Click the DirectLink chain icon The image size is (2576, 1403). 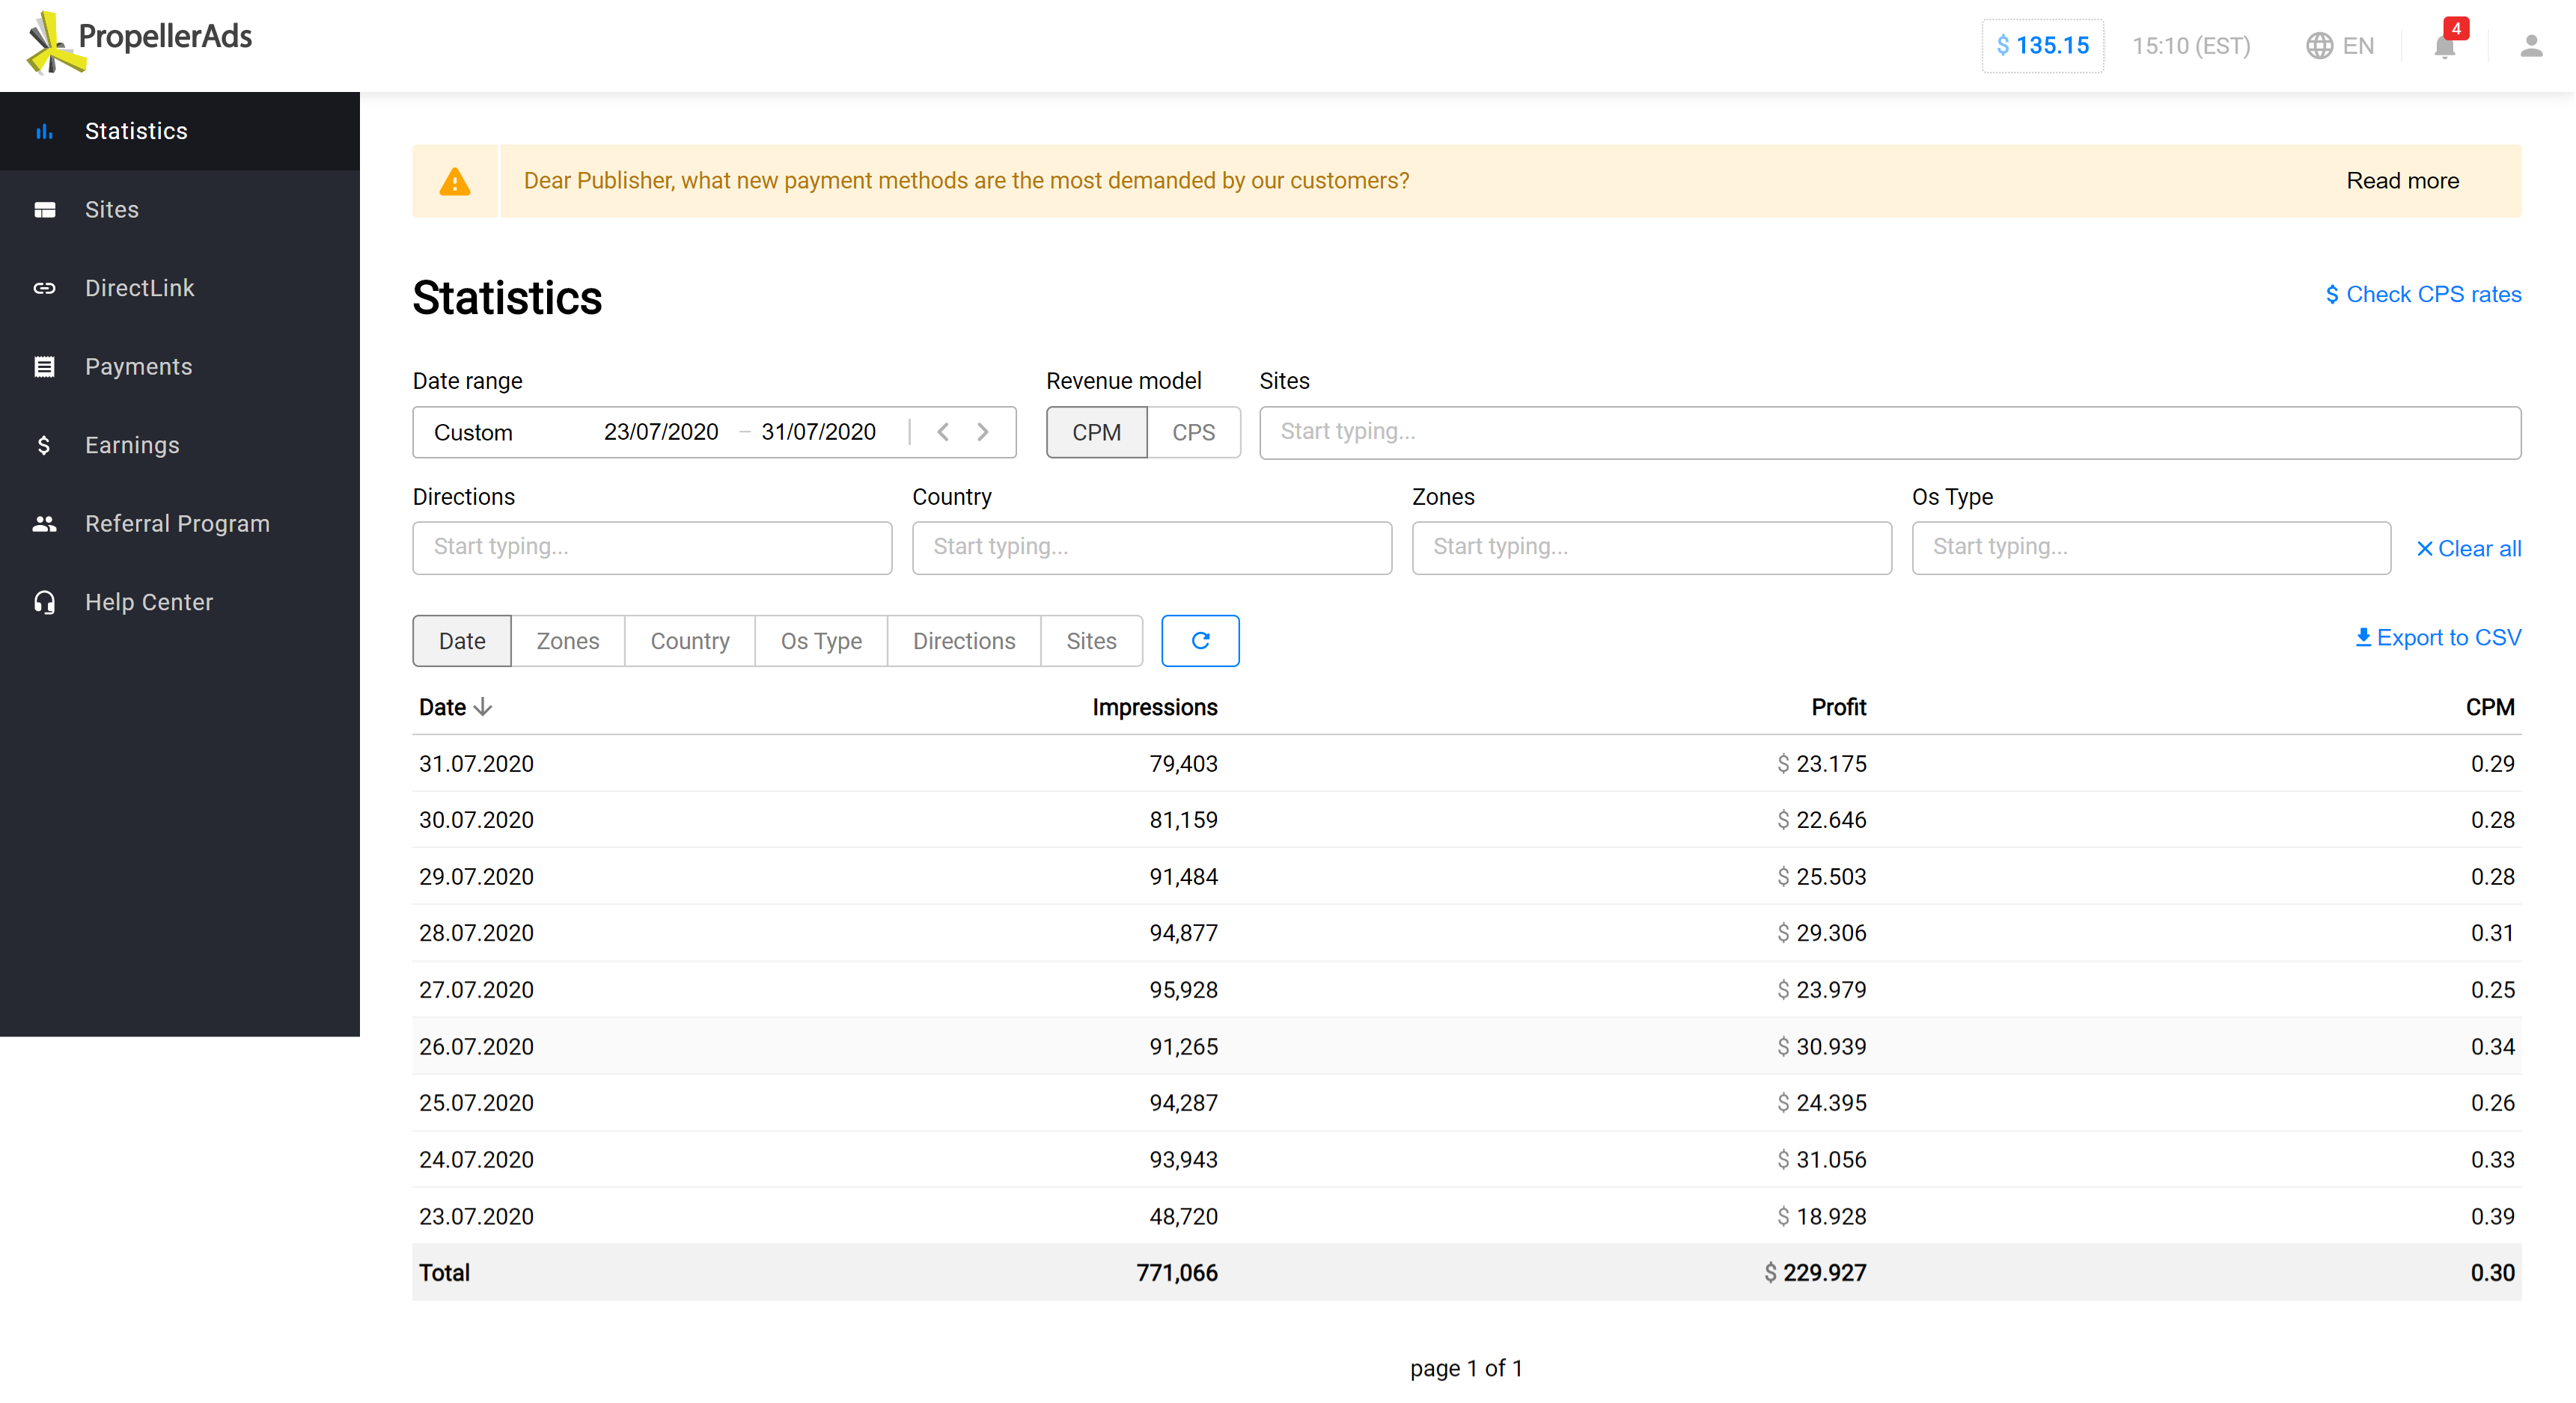pos(44,288)
